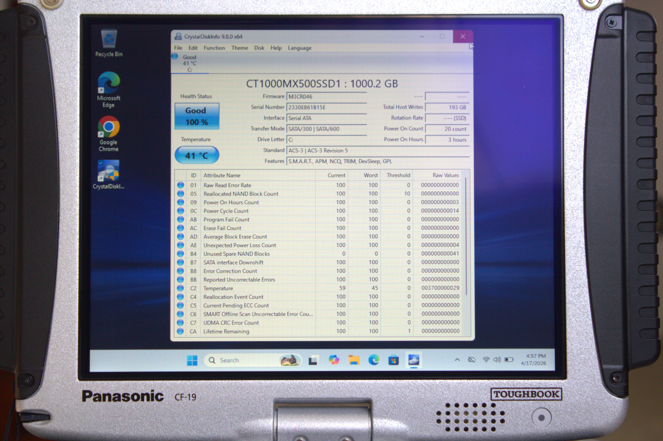Click the Features S.M.A.R.T., APM field
The image size is (663, 441).
[378, 161]
